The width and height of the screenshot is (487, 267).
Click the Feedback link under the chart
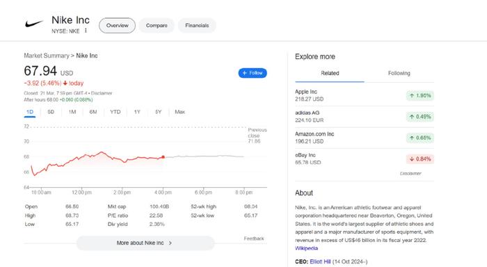254,238
